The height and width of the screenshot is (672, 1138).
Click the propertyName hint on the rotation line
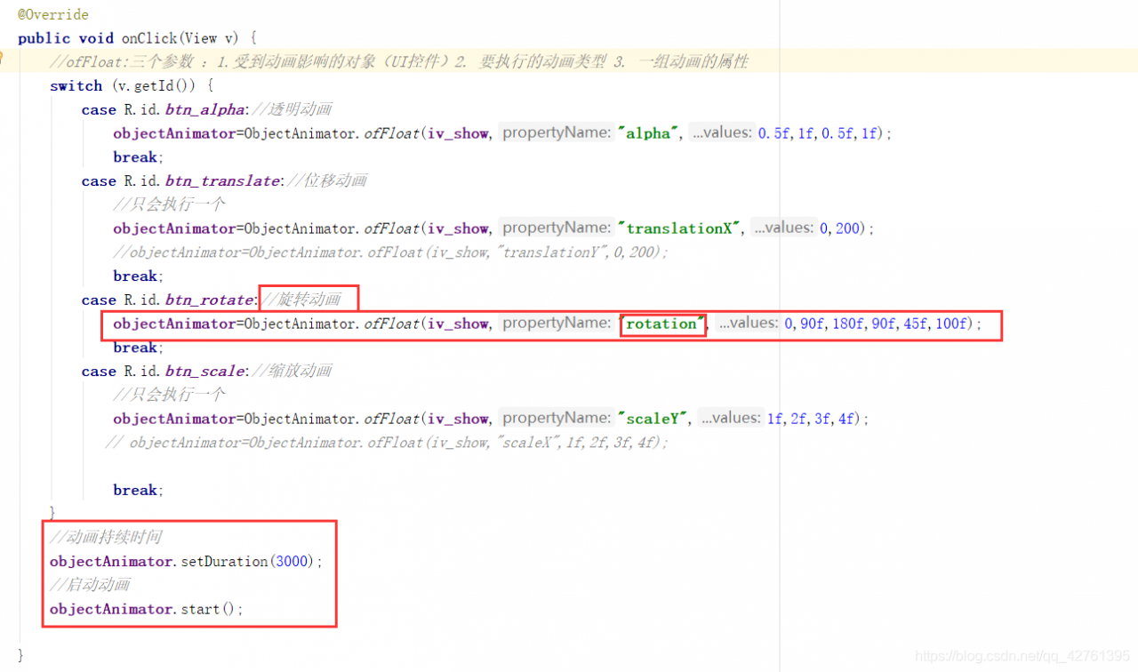click(556, 324)
